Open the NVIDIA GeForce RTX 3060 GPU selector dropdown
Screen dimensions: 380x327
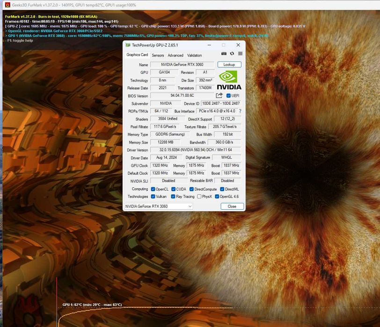coord(159,206)
